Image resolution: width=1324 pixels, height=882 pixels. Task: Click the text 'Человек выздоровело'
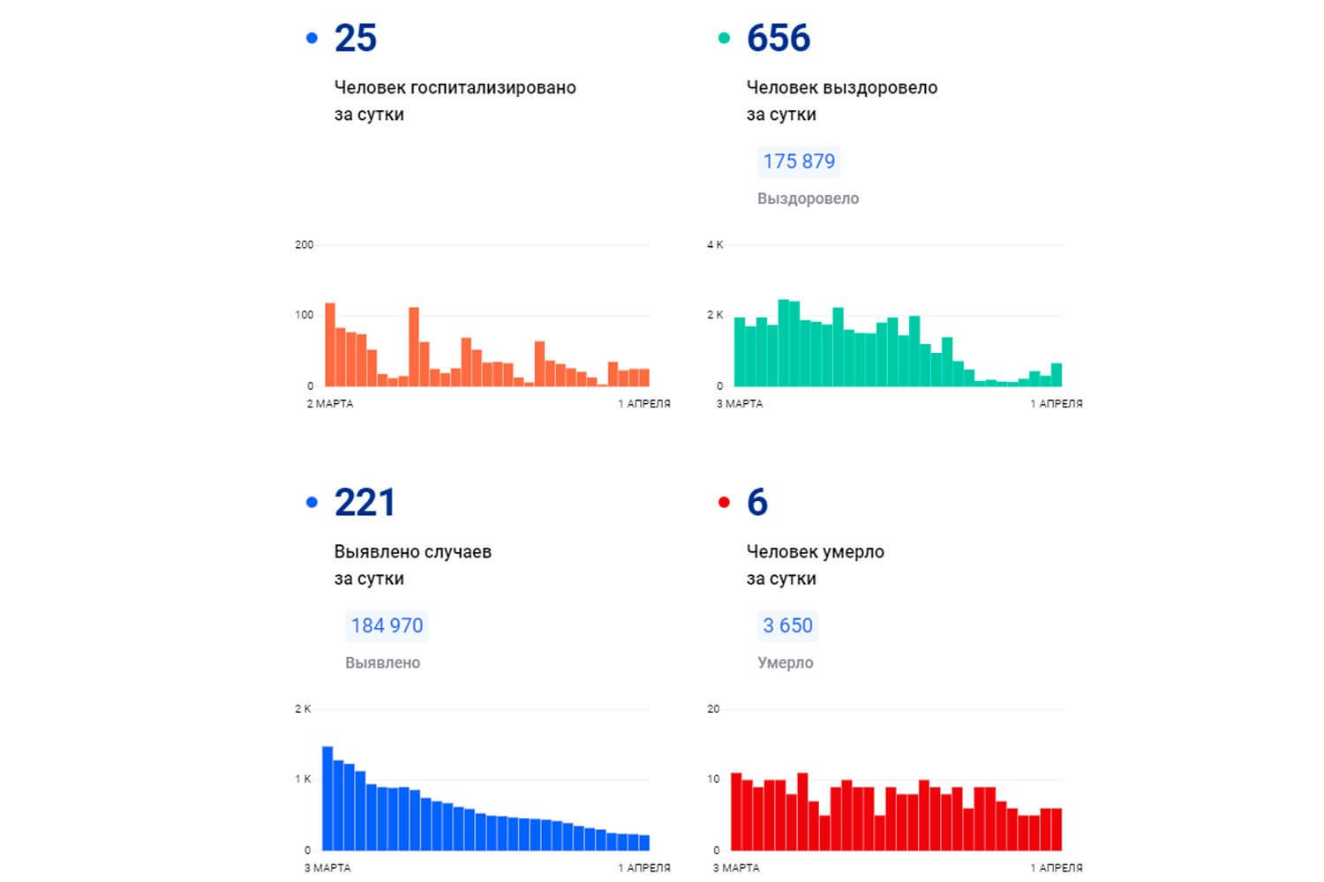coord(842,87)
